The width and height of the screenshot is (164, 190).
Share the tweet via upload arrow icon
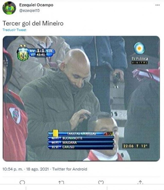tap(140, 182)
